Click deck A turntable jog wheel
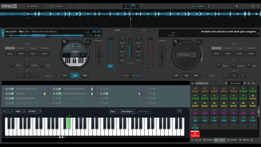261x147 pixels. (75, 55)
